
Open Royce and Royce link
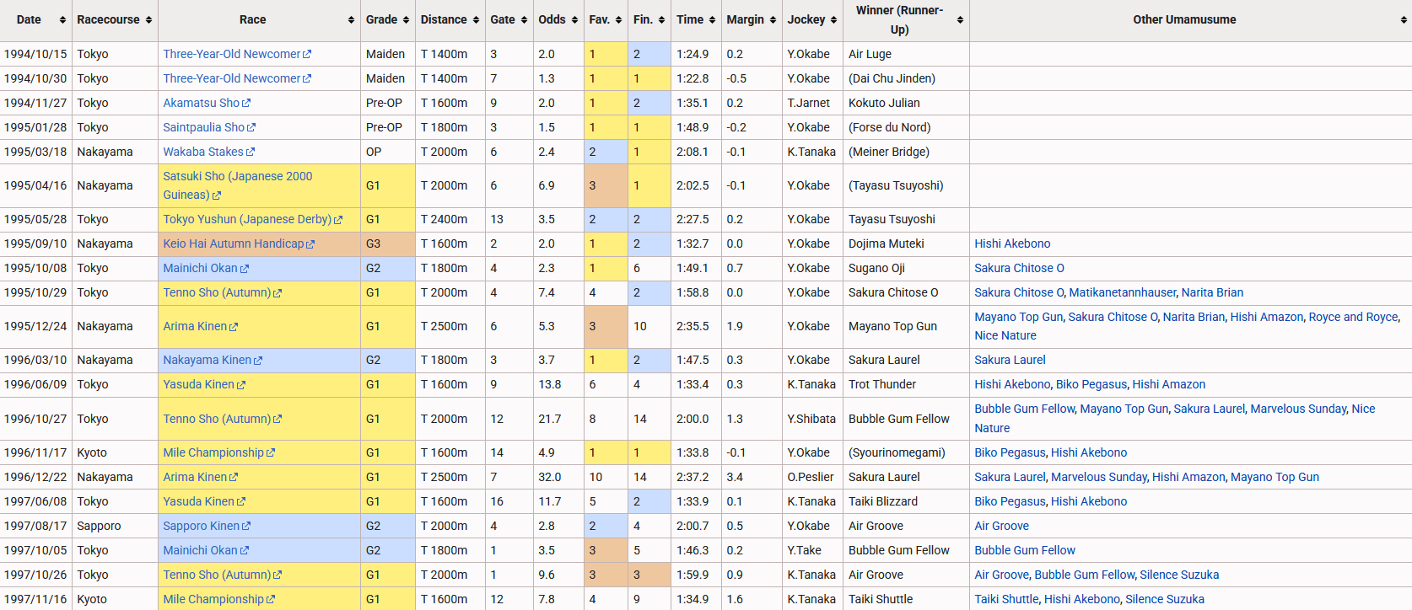click(1353, 317)
